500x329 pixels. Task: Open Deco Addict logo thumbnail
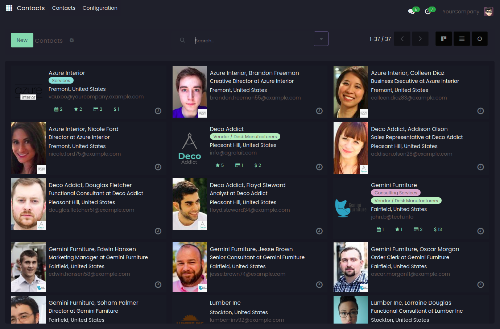(x=190, y=148)
